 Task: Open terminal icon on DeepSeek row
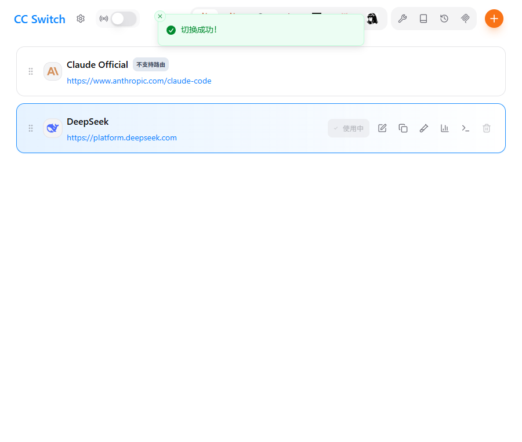click(465, 128)
